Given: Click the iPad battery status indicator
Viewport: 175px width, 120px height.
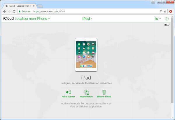Looking at the screenshot, I should point(167,25).
